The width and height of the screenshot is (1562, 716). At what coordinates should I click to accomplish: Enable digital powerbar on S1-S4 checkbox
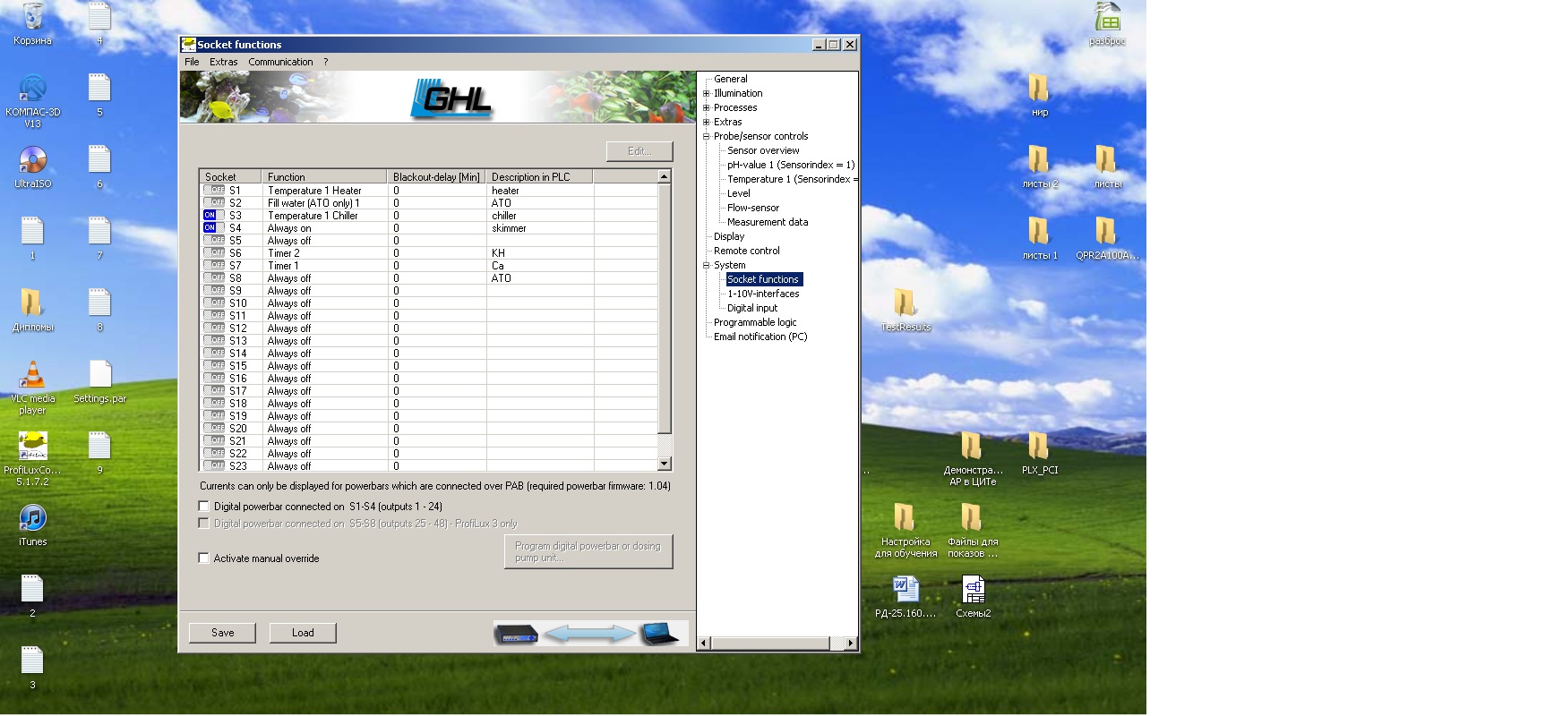(204, 507)
